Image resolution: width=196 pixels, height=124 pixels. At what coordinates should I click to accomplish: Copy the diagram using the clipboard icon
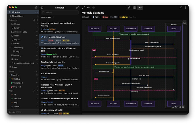coord(184,23)
